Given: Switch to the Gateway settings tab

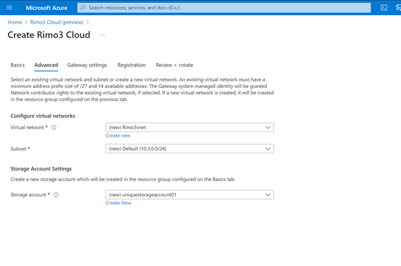Looking at the screenshot, I should tap(87, 65).
